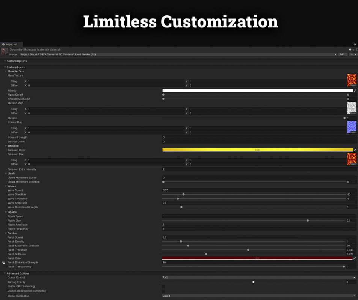Screen dimensions: 358x300
Task: Click the Ripple Size slider handle
Action: [308, 220]
